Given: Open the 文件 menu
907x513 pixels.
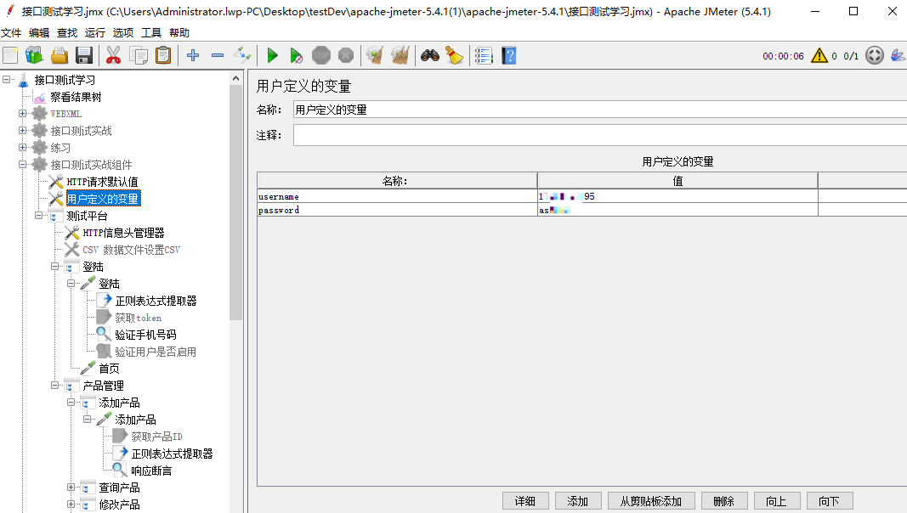Looking at the screenshot, I should click(x=11, y=33).
